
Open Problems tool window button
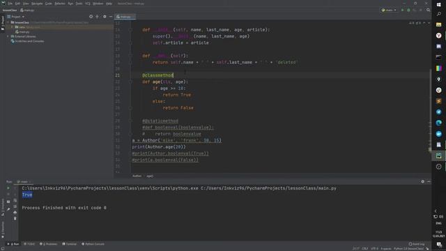[x=48, y=244]
